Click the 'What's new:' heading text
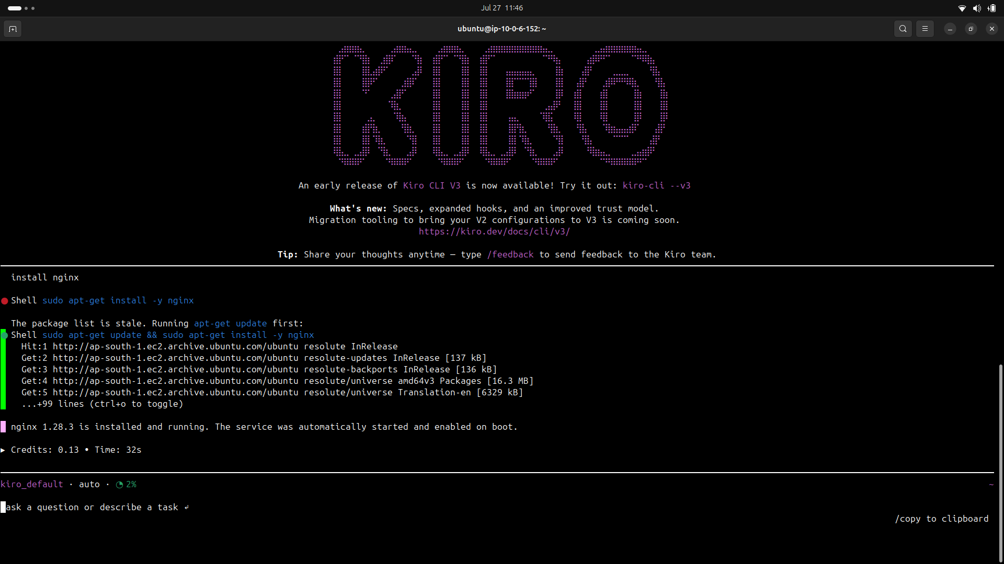The width and height of the screenshot is (1004, 564). point(358,208)
